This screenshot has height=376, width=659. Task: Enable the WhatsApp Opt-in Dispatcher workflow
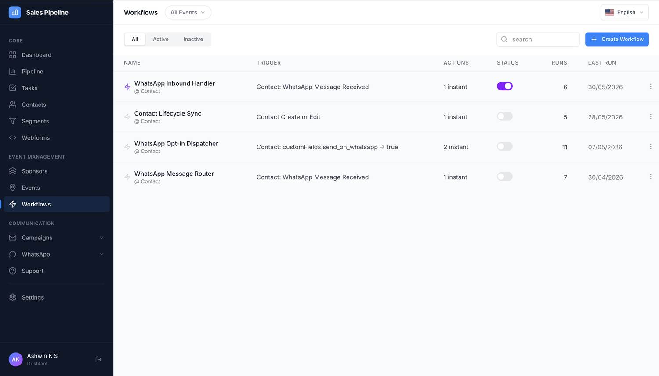click(505, 146)
